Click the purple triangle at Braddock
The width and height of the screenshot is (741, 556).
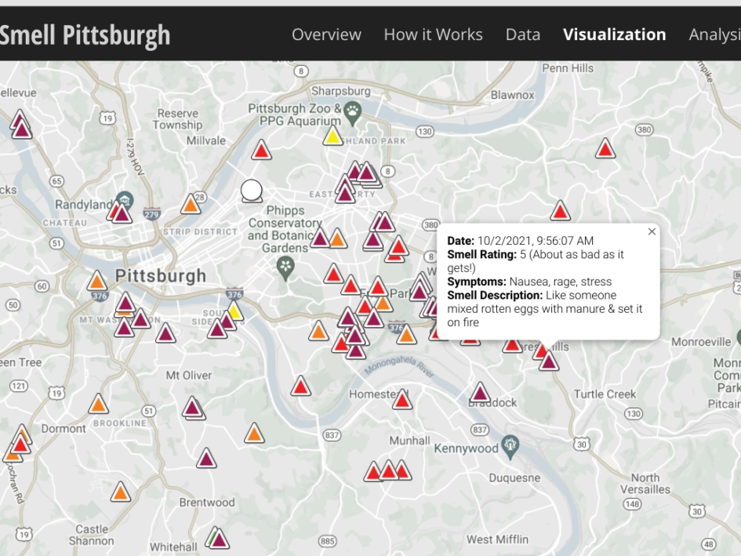tap(480, 392)
